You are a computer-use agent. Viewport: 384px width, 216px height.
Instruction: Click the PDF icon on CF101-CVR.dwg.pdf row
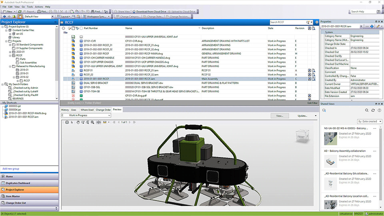tap(73, 96)
